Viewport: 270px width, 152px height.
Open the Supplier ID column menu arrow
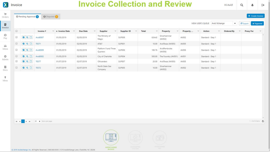[136, 31]
